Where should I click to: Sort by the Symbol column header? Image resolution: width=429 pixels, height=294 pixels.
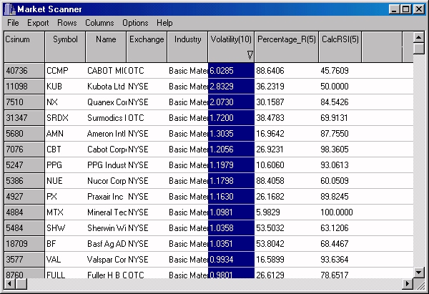click(65, 46)
